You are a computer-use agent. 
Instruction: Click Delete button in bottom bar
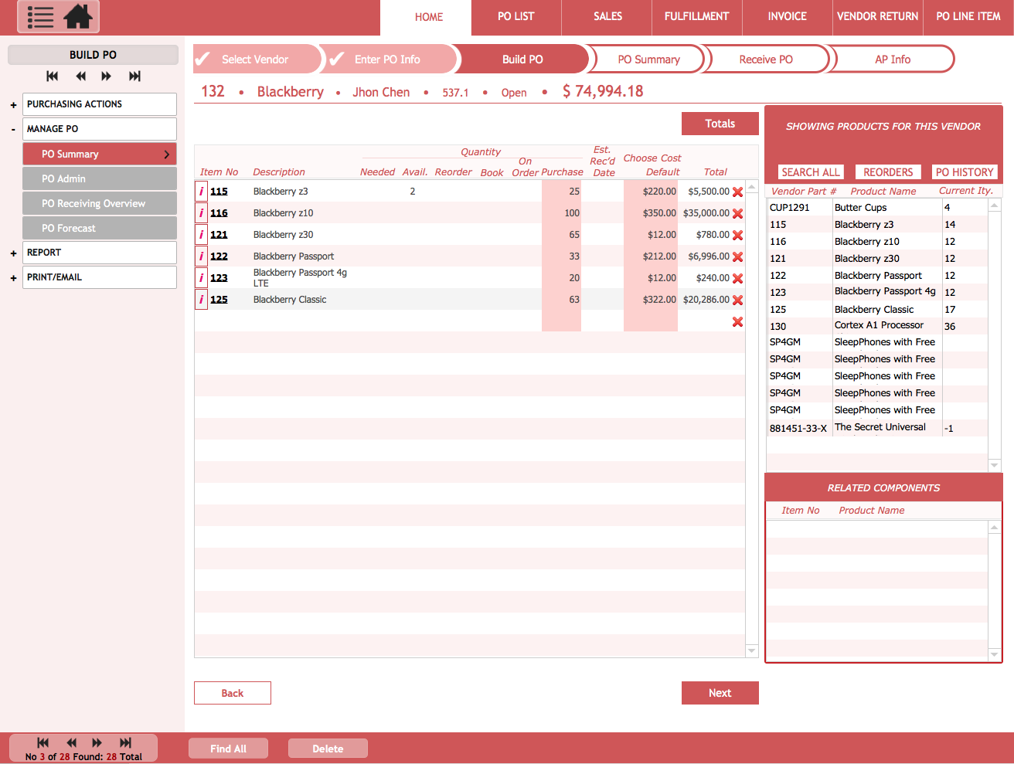(x=328, y=749)
